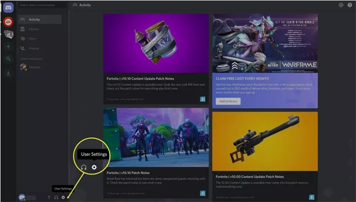Open the purple Junk Rift jar thumbnail
Screen dimensions: 356x202
156,43
